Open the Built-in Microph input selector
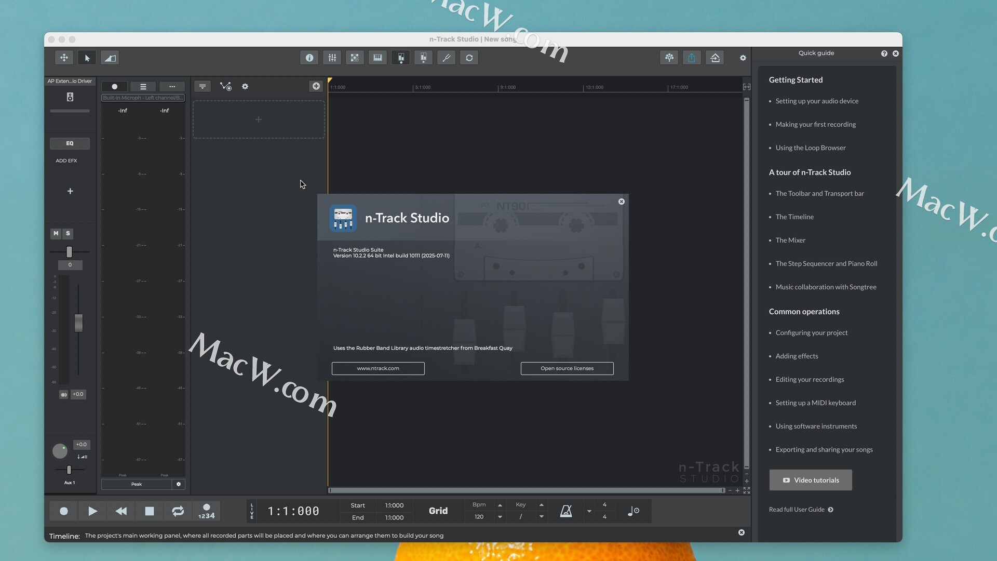The image size is (997, 561). pos(143,98)
